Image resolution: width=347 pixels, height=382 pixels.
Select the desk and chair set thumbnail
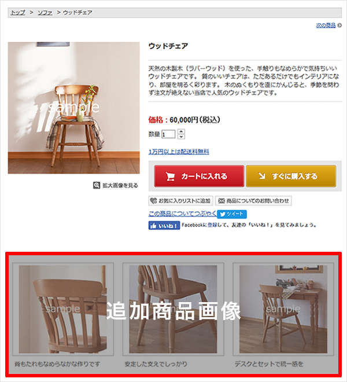pyautogui.click(x=283, y=309)
